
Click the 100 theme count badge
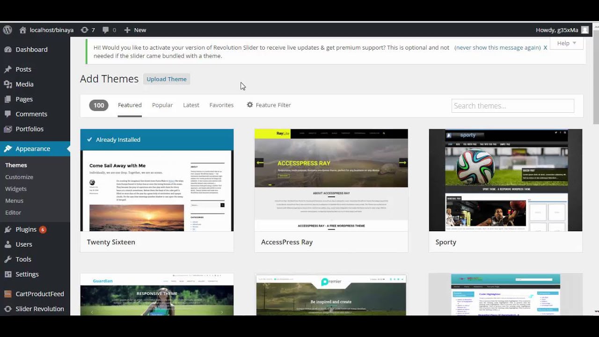99,105
